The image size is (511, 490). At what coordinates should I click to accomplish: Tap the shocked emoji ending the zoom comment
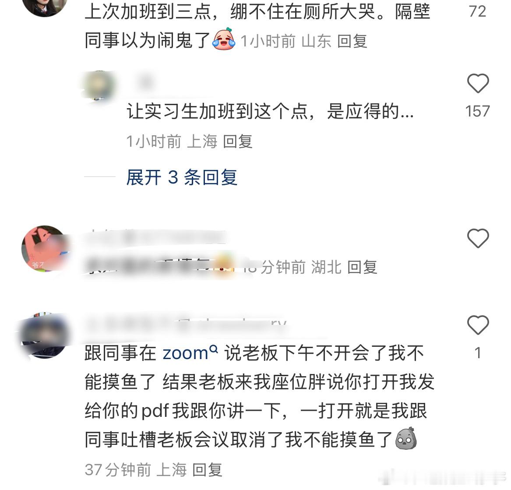406,438
